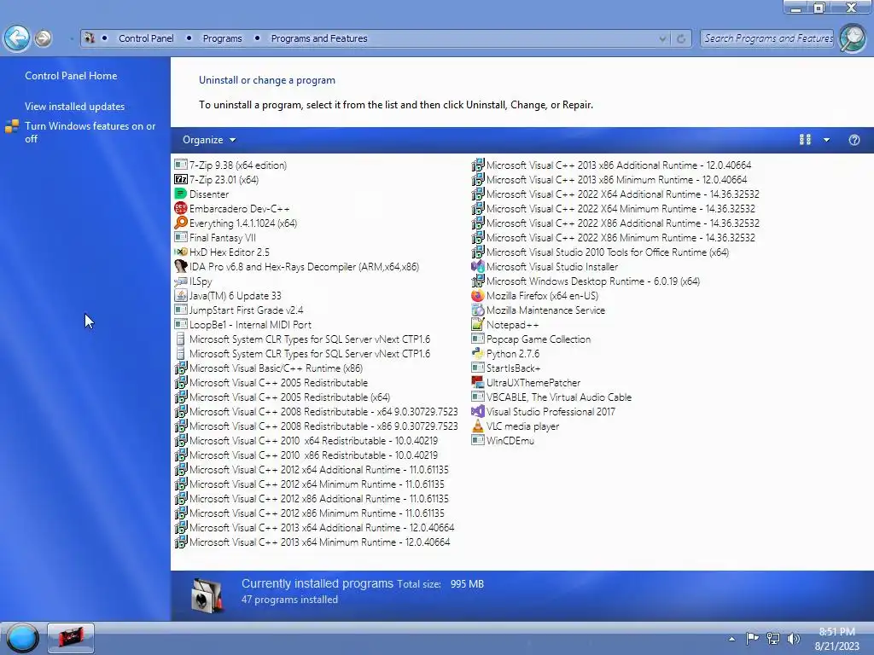This screenshot has width=874, height=655.
Task: Click the Mozilla Firefox icon
Action: [478, 295]
